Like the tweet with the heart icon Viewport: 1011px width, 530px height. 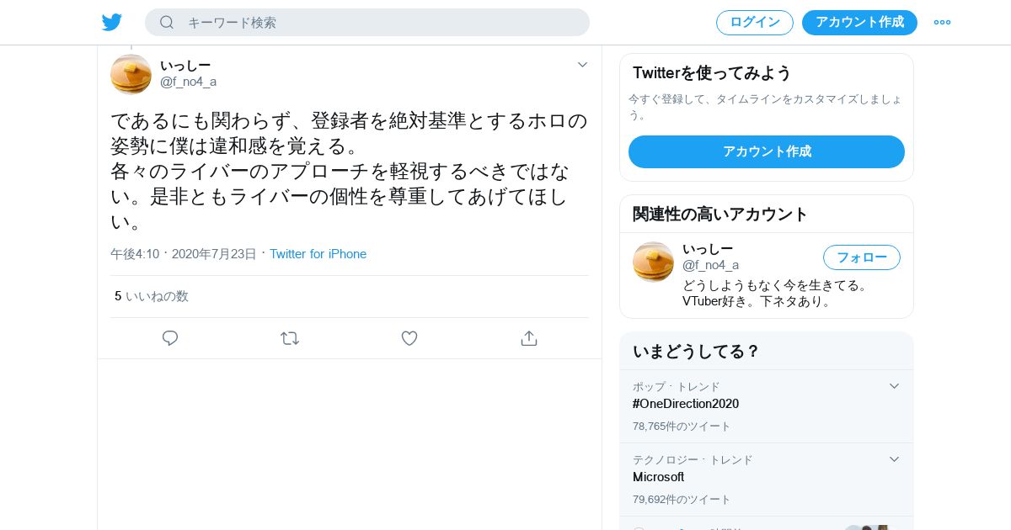click(x=409, y=338)
